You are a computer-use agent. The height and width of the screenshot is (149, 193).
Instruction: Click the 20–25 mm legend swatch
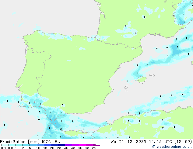[x=54, y=145]
